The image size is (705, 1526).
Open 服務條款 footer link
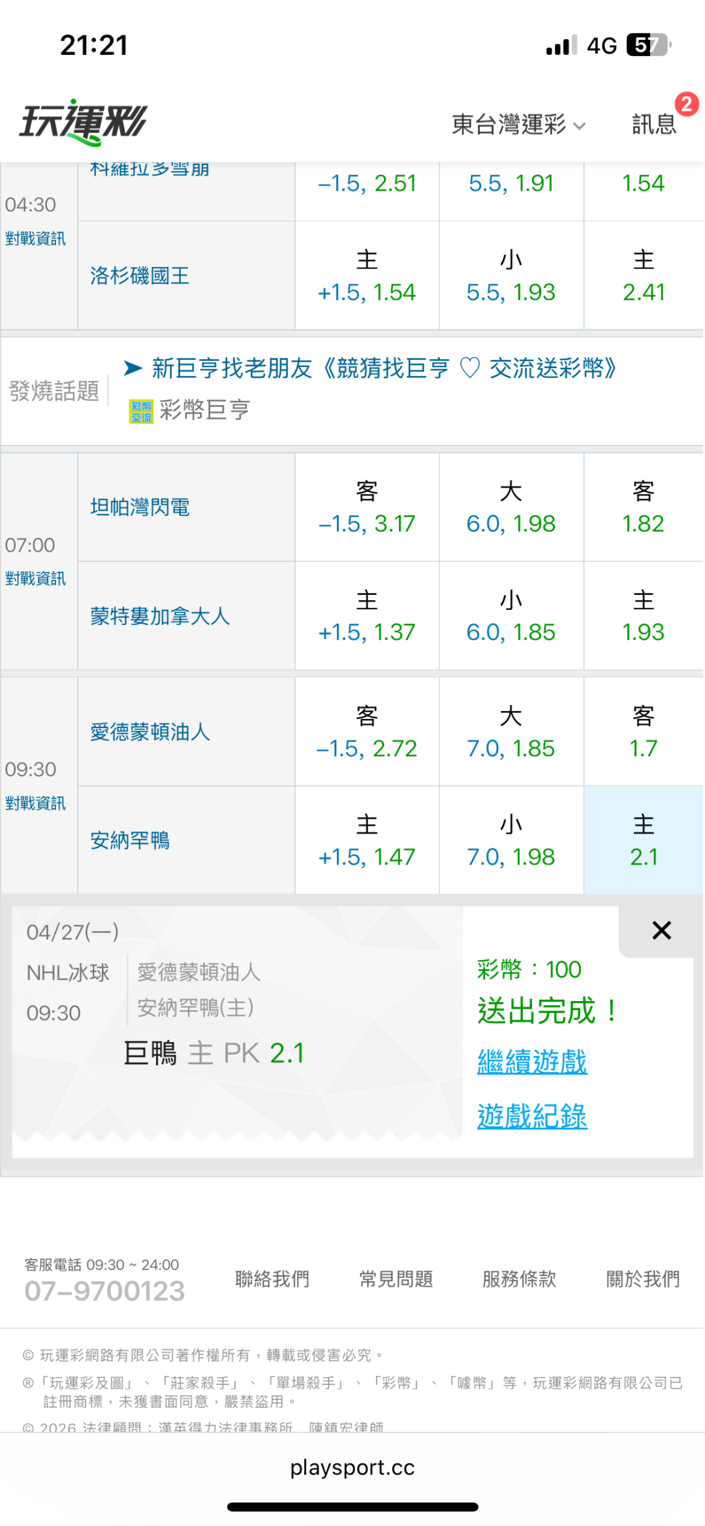pyautogui.click(x=519, y=1279)
